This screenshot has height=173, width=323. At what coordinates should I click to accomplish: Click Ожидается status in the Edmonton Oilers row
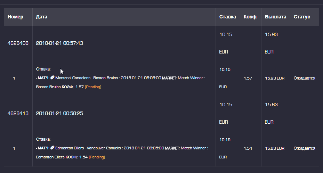tap(304, 148)
